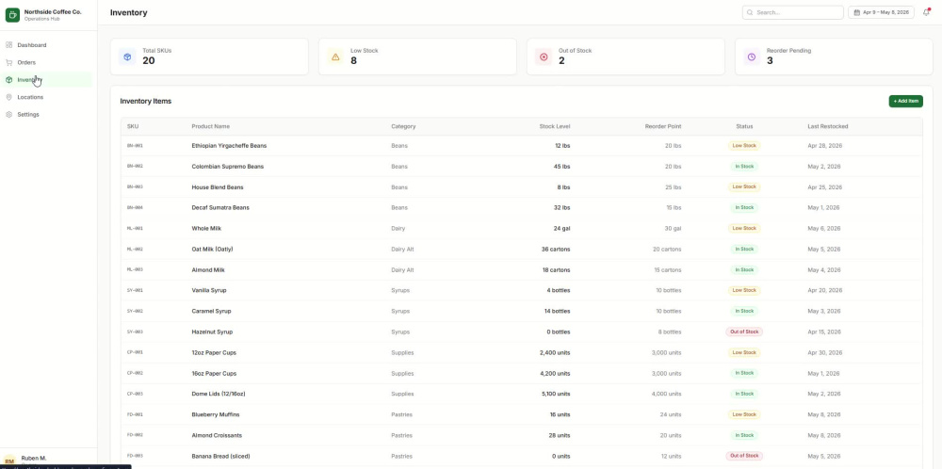Screen dimensions: 942x469
Task: Click the Caramel Syrup product name
Action: pos(211,312)
